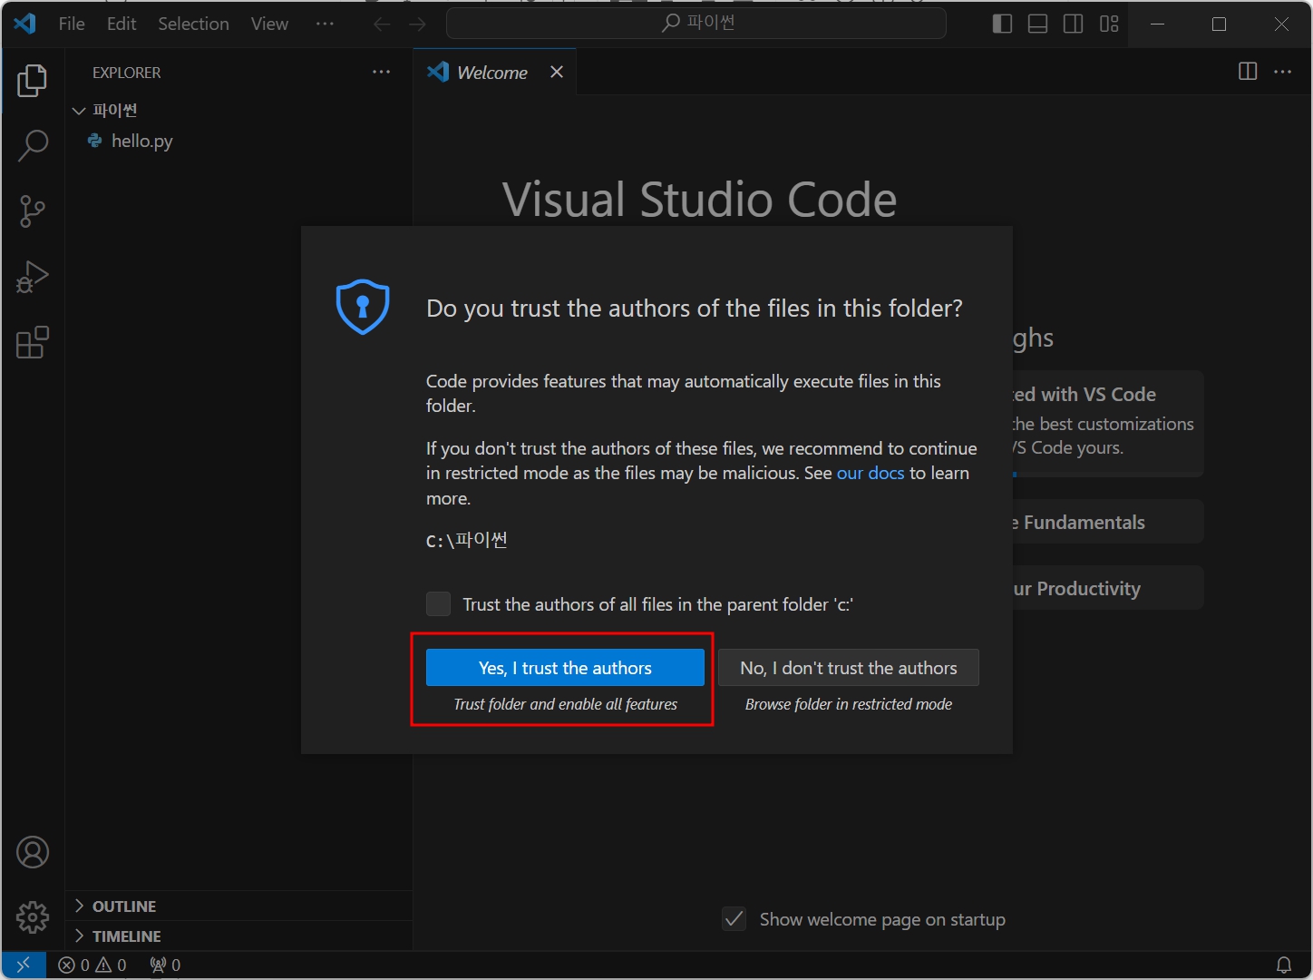Maximize the VS Code window
The height and width of the screenshot is (980, 1313).
[x=1219, y=24]
